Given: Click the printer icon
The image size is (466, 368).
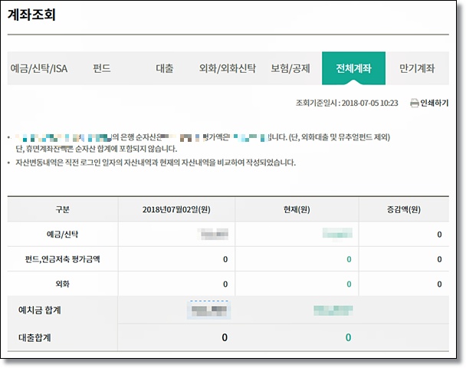Looking at the screenshot, I should (x=415, y=103).
